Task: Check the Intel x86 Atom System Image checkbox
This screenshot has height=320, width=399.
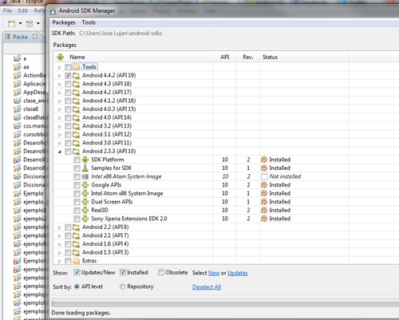Action: (77, 176)
